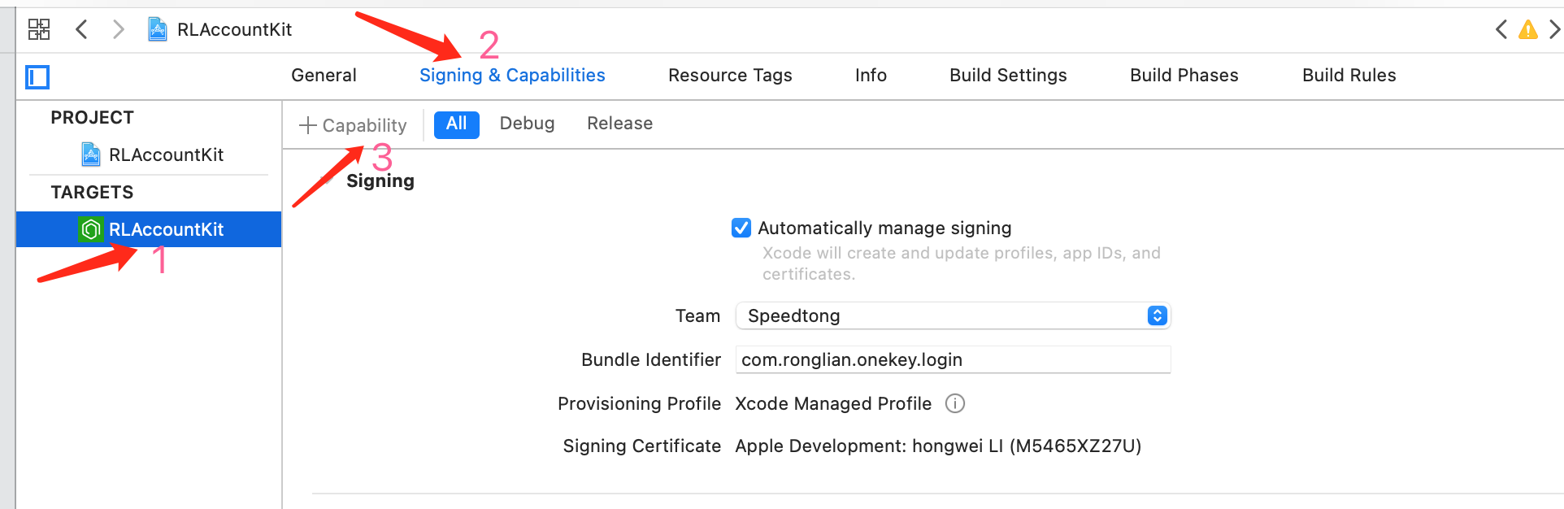
Task: Add a new Capability
Action: 353,125
